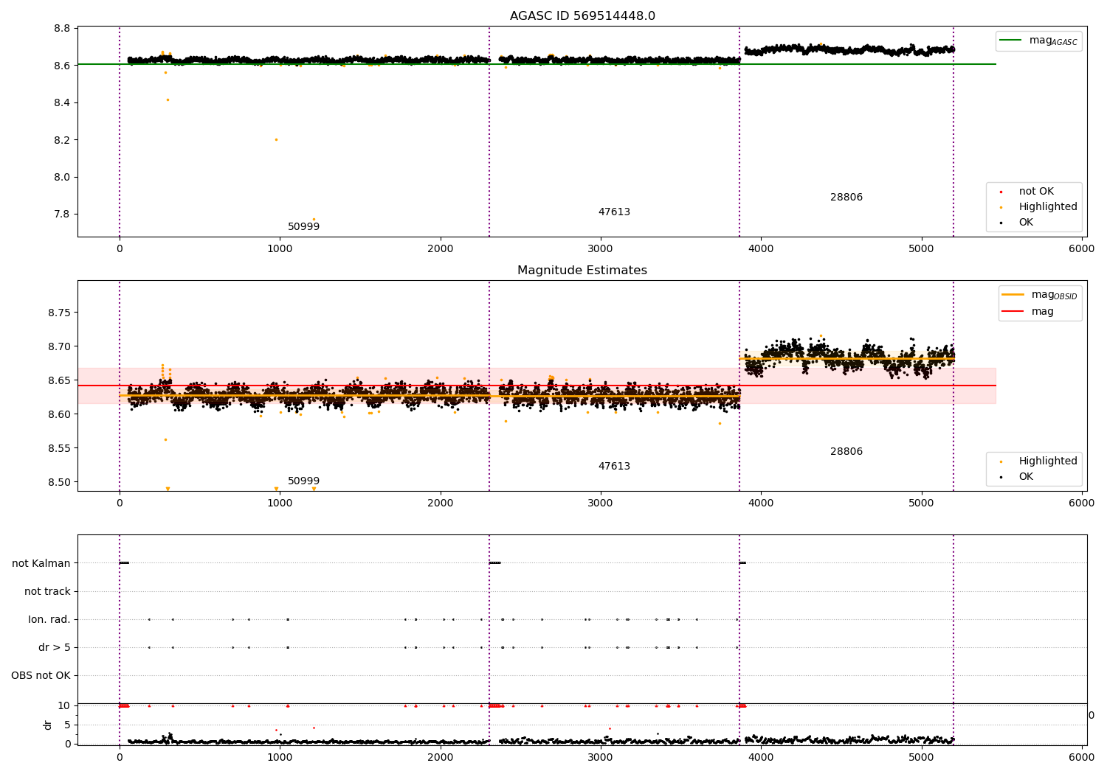Select the red 'mag' legend entry

(1028, 311)
